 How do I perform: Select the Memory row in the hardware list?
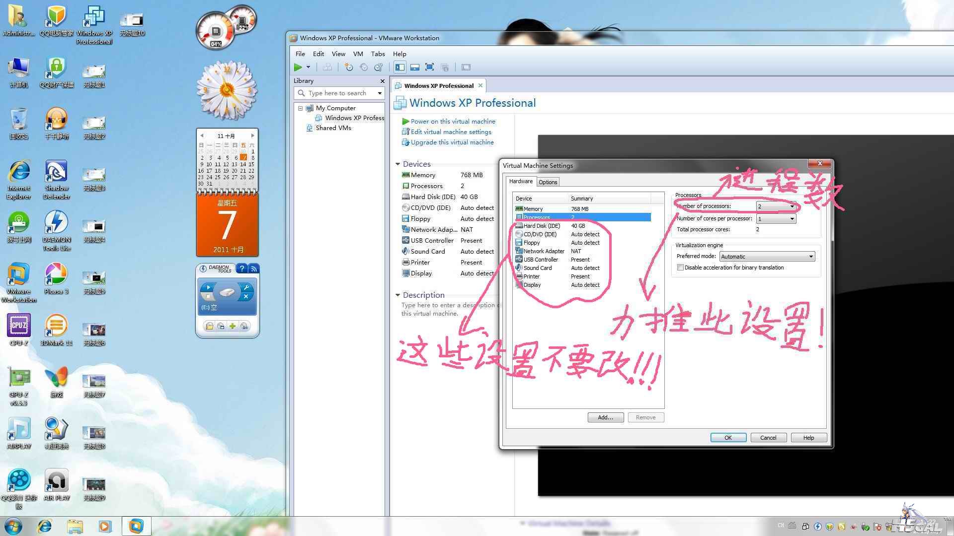[x=583, y=209]
